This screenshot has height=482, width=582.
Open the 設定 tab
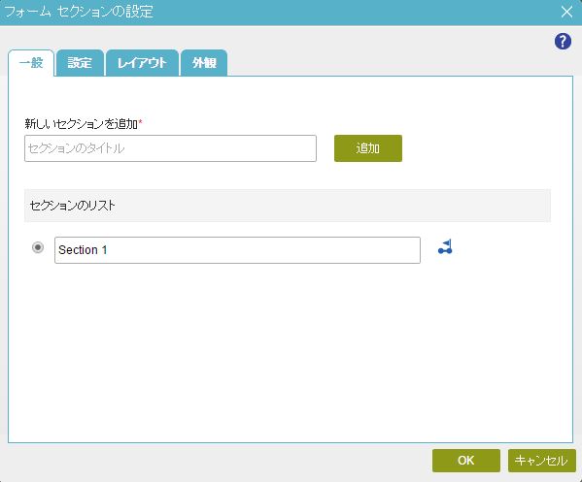point(80,63)
